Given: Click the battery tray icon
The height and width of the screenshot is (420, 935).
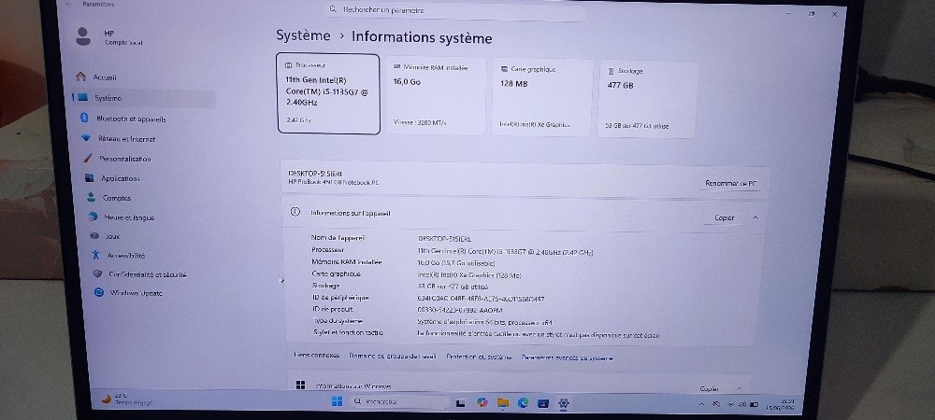Looking at the screenshot, I should point(754,404).
